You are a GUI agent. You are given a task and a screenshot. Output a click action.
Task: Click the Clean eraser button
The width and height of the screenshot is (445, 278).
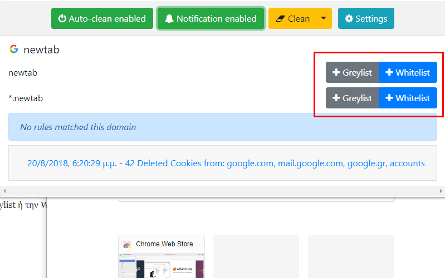[292, 18]
